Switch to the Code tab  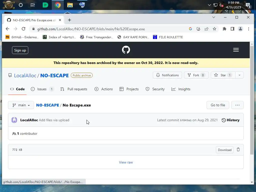point(17,89)
